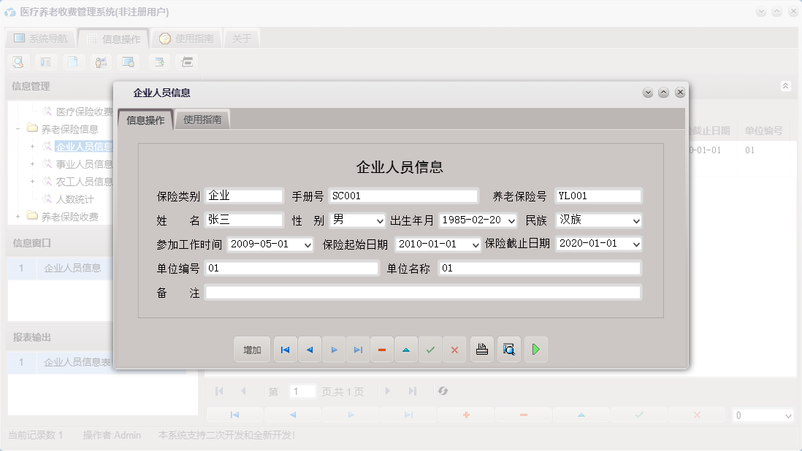Viewport: 802px width, 451px height.
Task: Open the 民族 dropdown list
Action: pos(635,220)
